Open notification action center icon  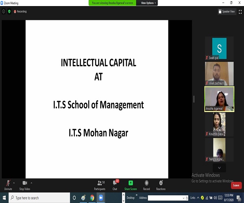click(x=239, y=198)
